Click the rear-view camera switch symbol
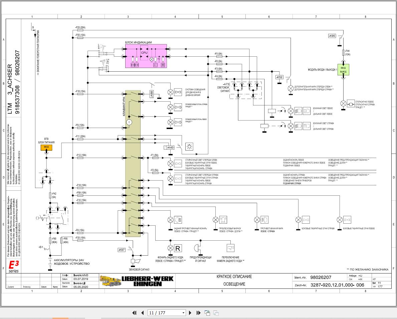 (231, 248)
